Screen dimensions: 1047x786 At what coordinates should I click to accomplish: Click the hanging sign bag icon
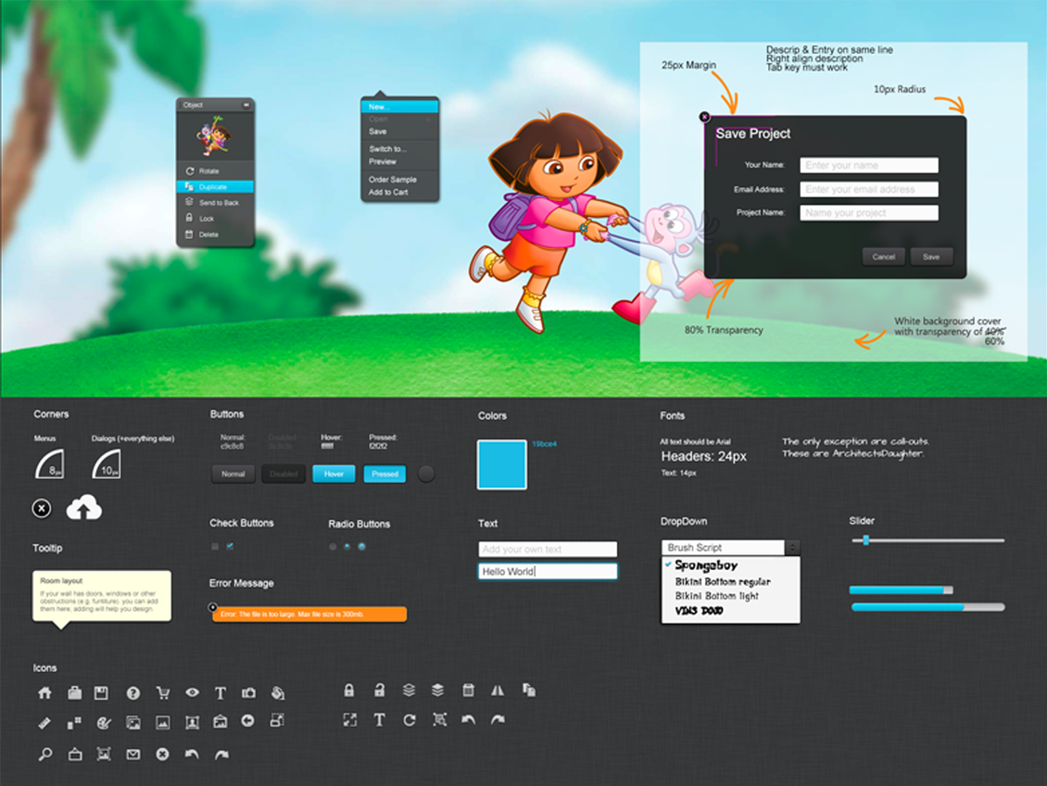coord(75,754)
